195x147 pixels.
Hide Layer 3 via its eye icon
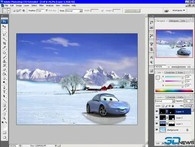157,111
